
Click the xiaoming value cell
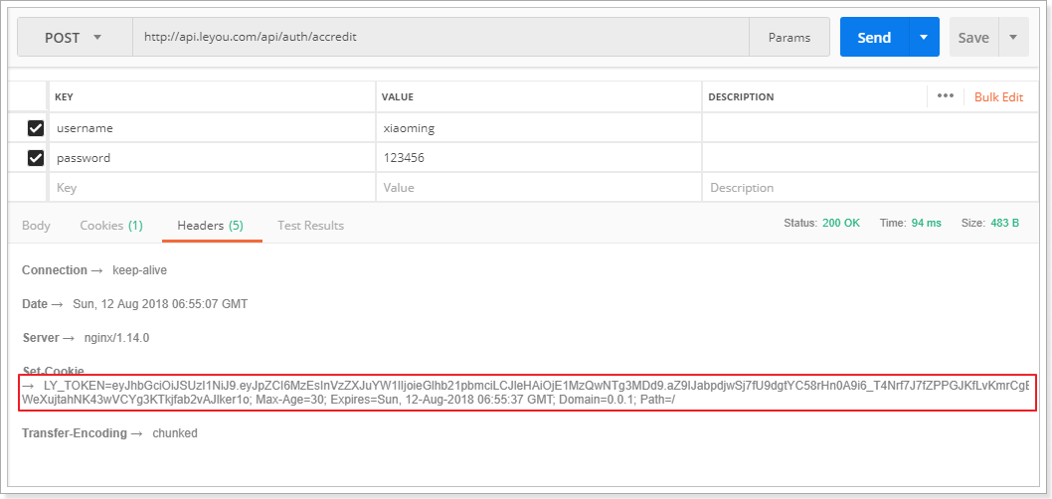pyautogui.click(x=539, y=127)
